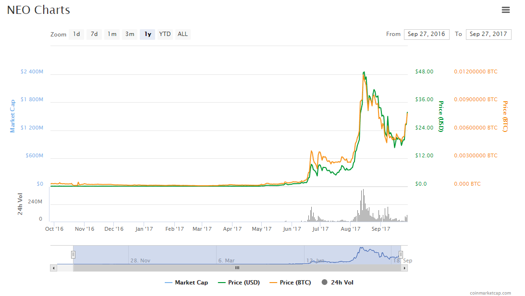Grab the navigator left range handle
Image resolution: width=525 pixels, height=296 pixels.
point(73,255)
